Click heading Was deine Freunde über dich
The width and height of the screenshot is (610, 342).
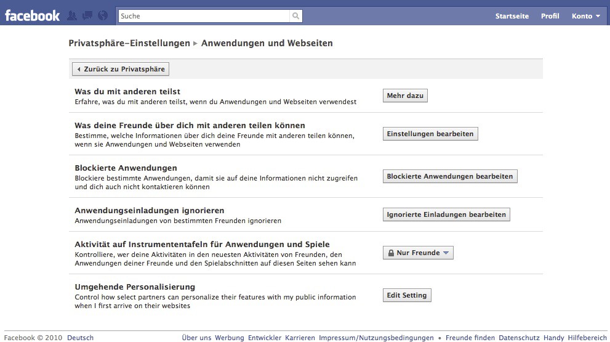click(x=190, y=126)
